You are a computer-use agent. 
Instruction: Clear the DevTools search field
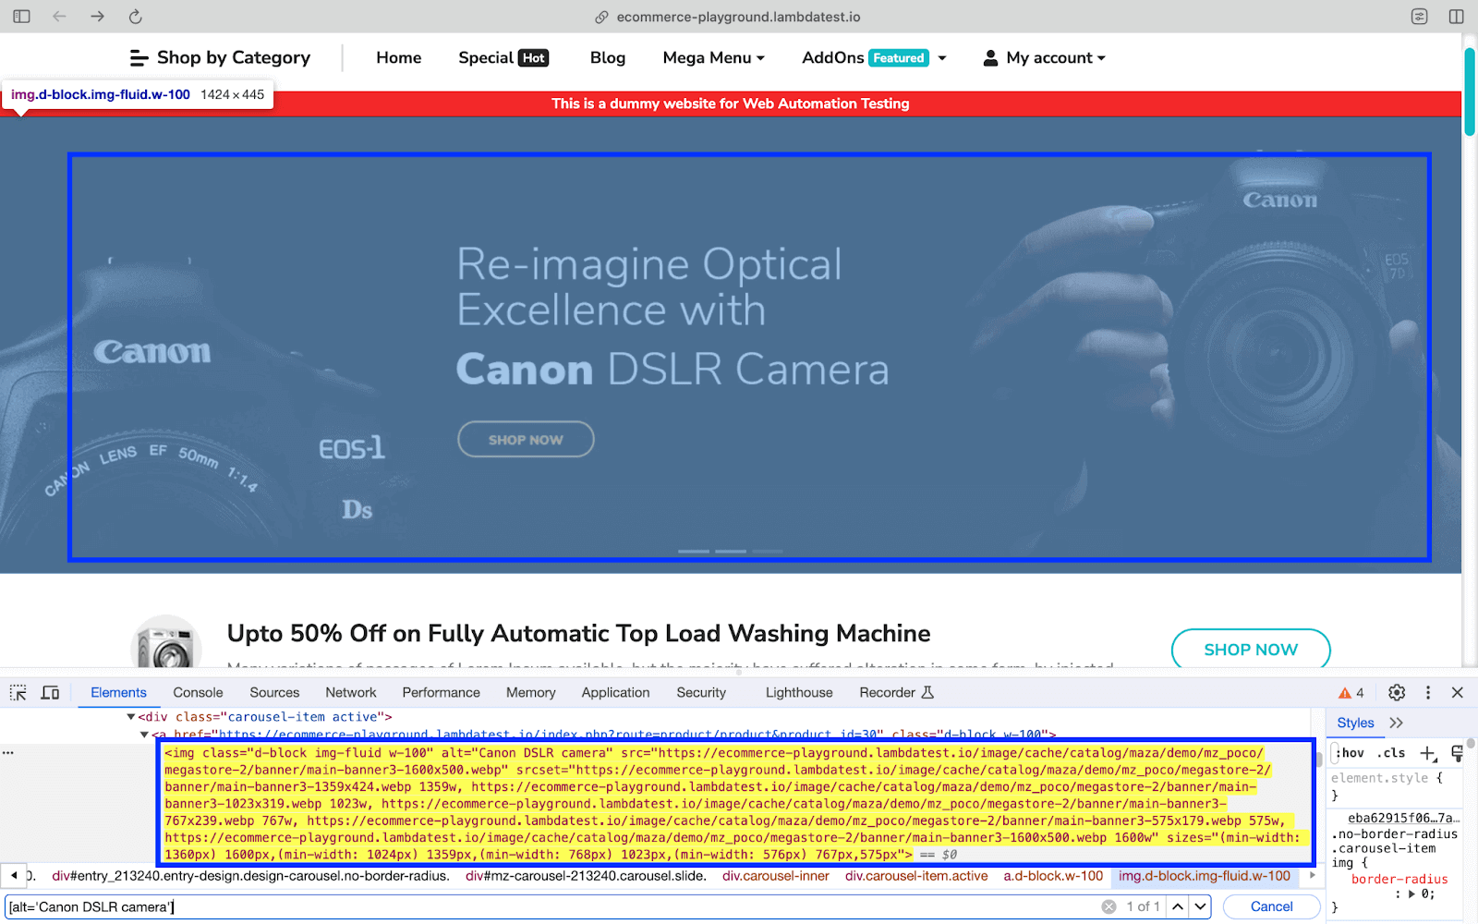click(x=1108, y=906)
